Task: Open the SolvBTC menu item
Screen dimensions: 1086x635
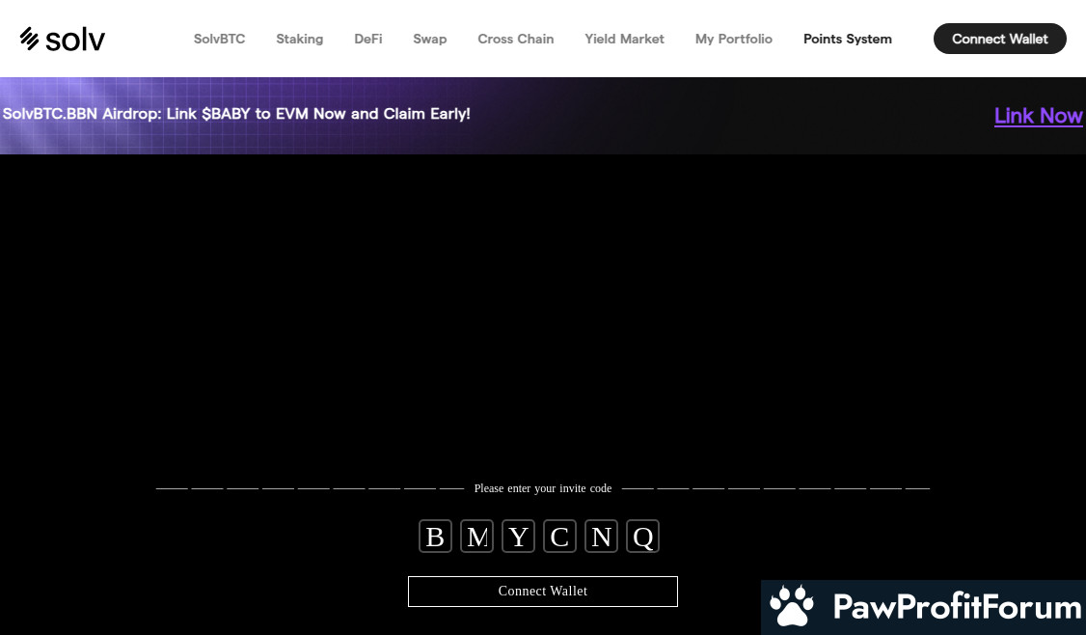Action: (x=220, y=39)
